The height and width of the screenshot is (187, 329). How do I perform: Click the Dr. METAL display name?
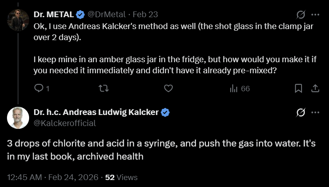point(54,14)
